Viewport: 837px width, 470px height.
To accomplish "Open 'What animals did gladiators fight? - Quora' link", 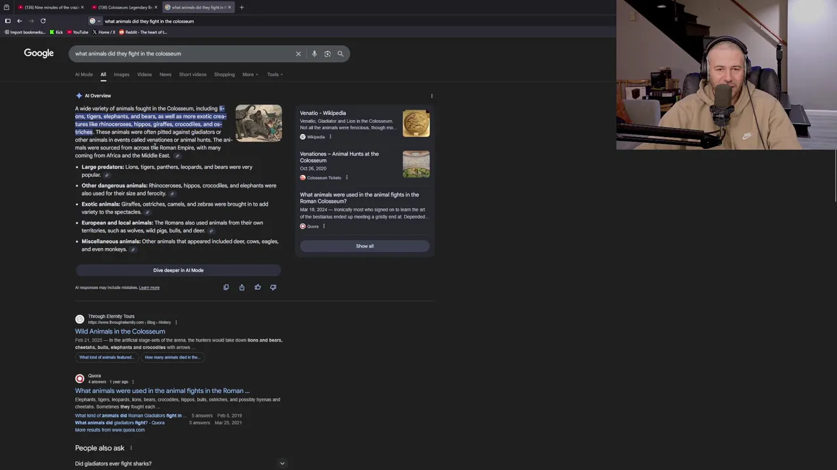I will (x=120, y=423).
